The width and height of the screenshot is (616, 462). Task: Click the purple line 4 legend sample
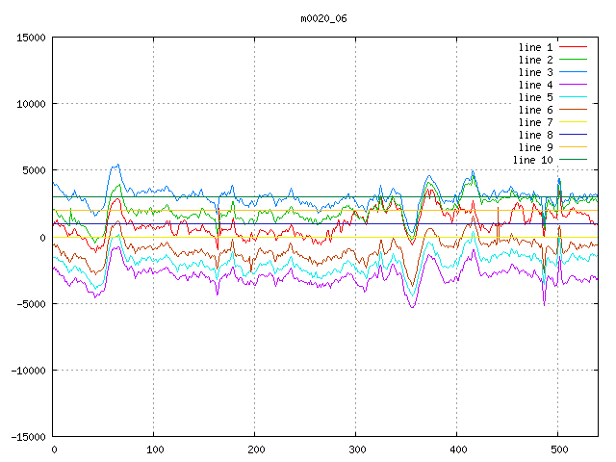[573, 85]
